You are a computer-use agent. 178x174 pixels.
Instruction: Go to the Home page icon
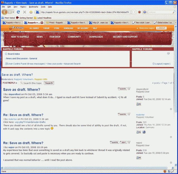click(x=31, y=12)
